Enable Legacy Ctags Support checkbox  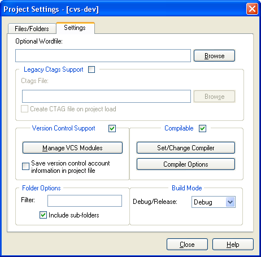point(92,69)
